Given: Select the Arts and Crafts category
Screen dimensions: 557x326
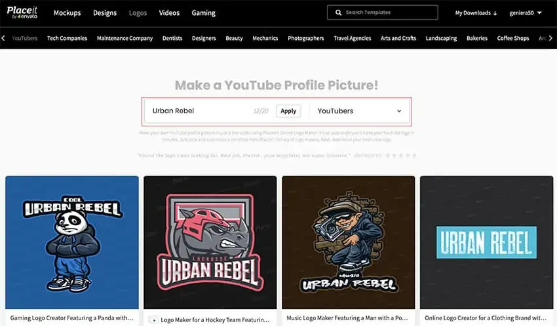Looking at the screenshot, I should [x=398, y=38].
